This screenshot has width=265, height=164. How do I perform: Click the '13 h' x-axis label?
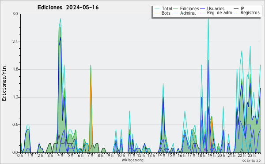pos(151,155)
